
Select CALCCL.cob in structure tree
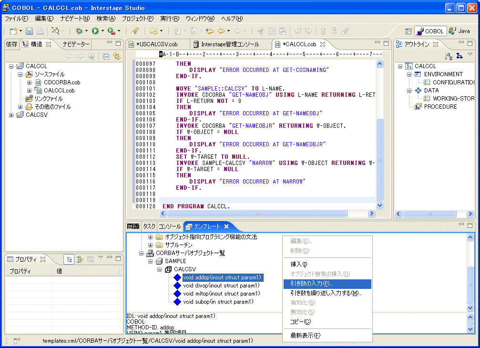(x=59, y=91)
